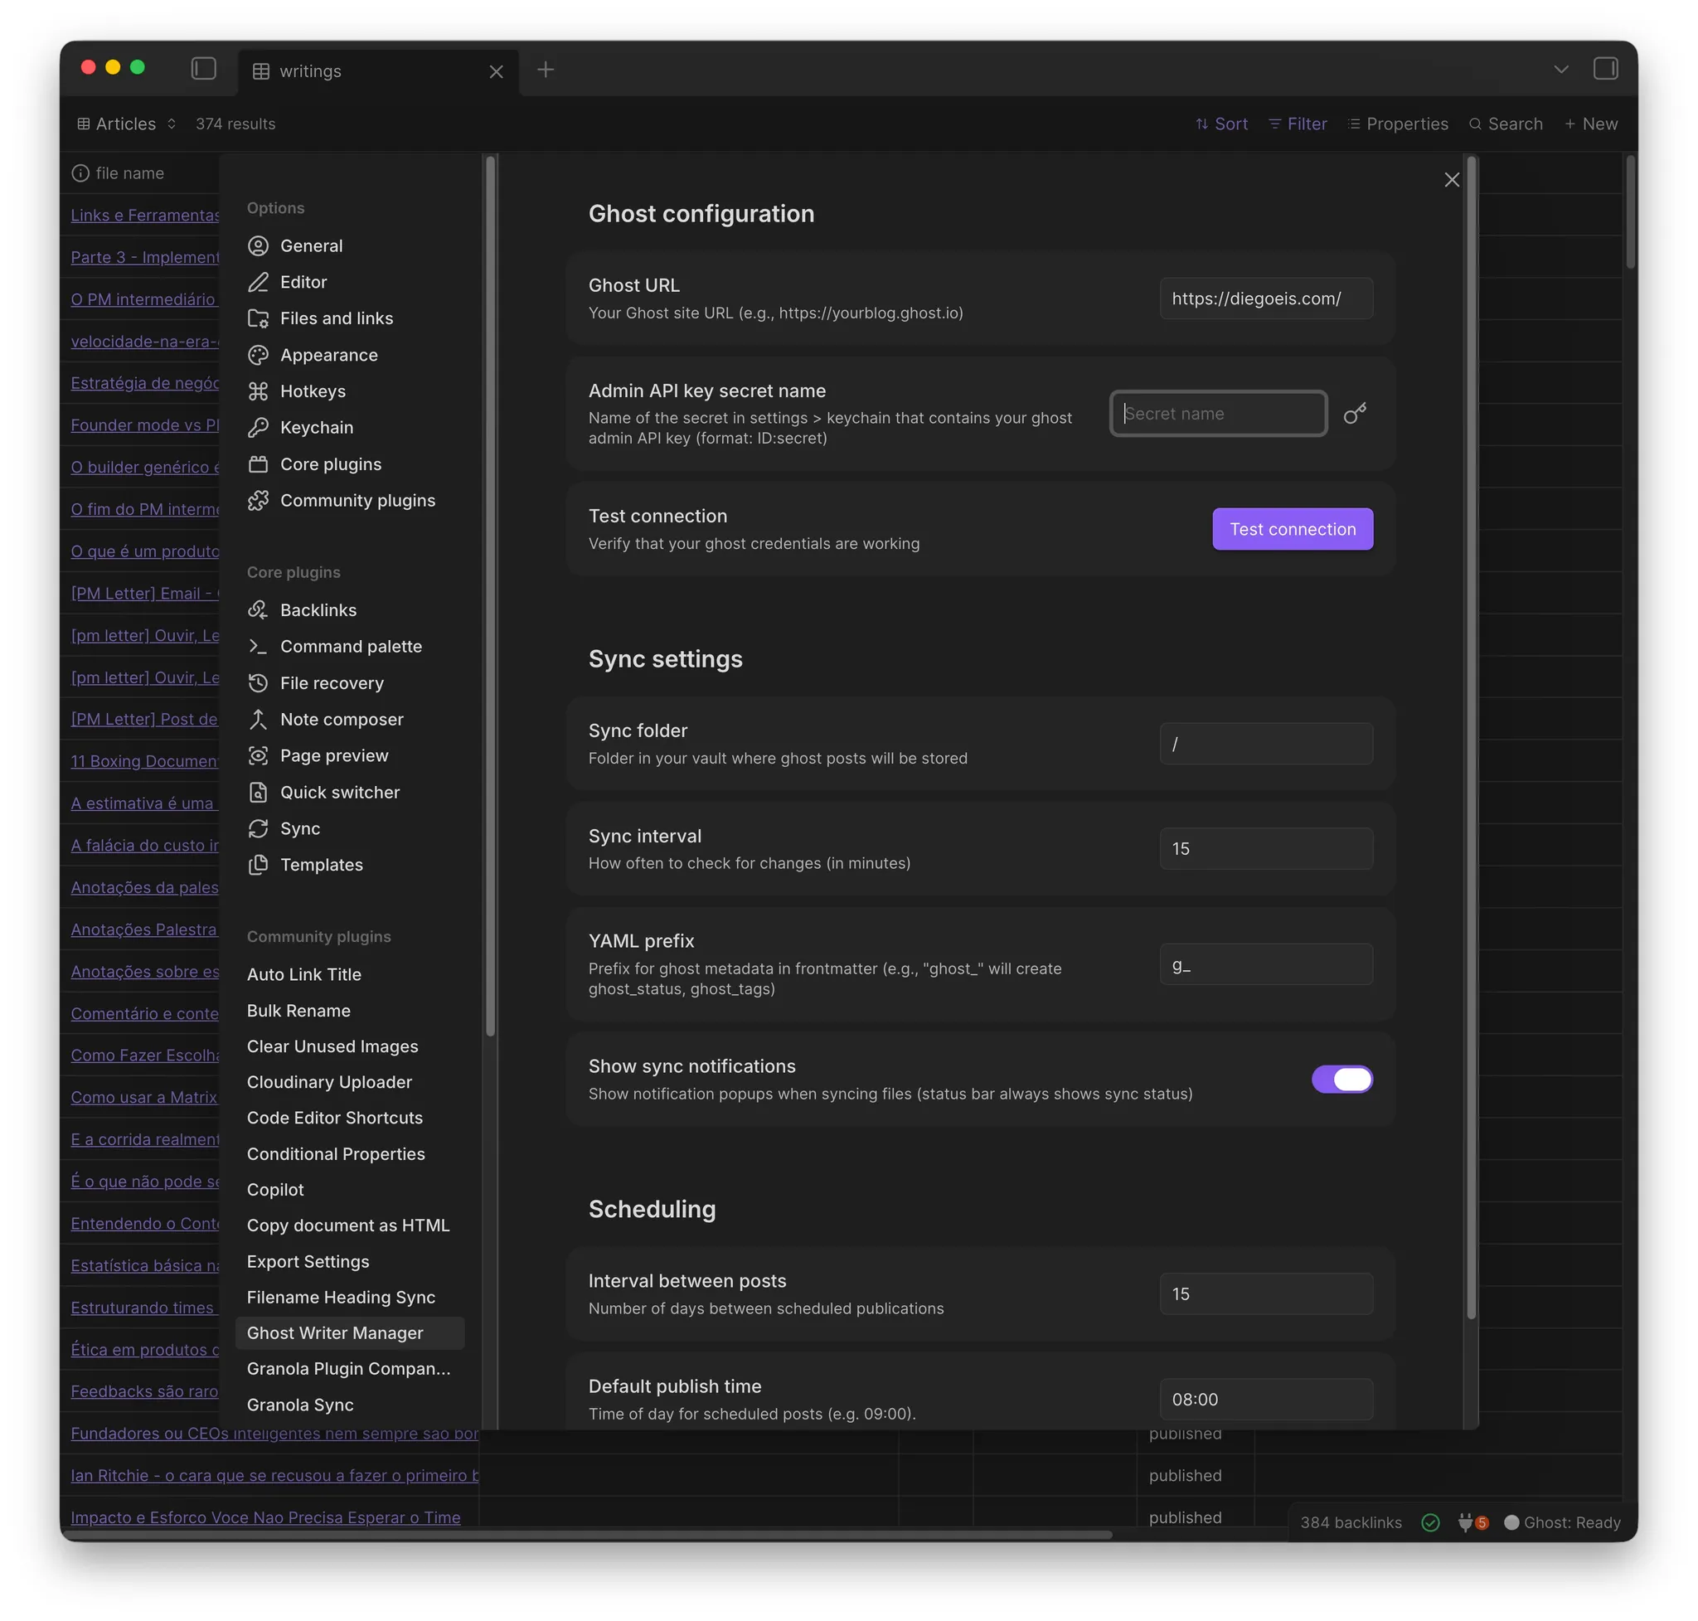Select File recovery plugin options

[349, 682]
